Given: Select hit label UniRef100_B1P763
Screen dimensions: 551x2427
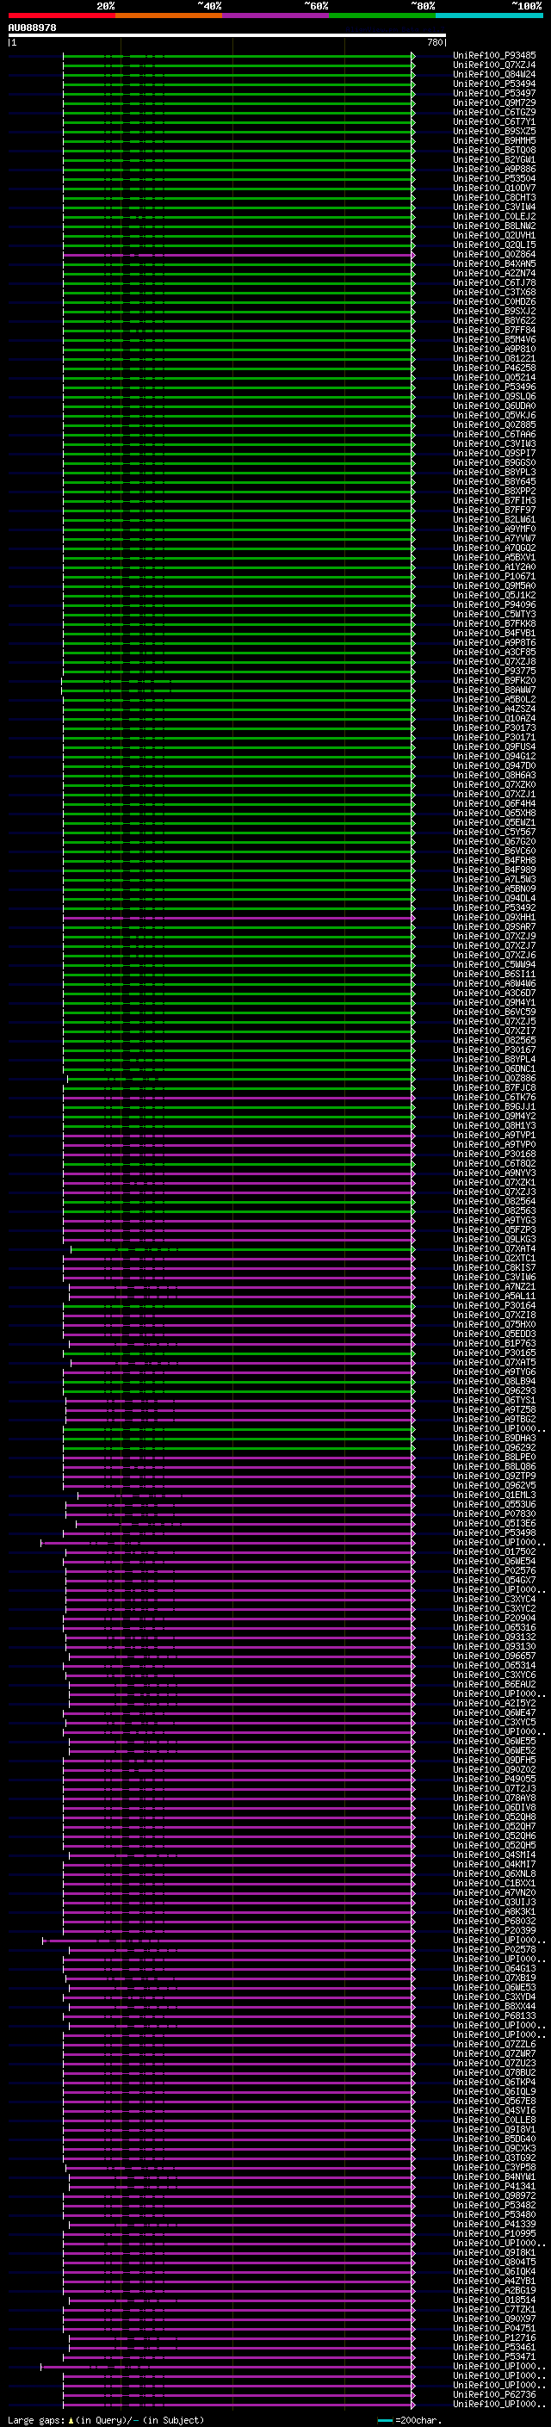Looking at the screenshot, I should (494, 1344).
